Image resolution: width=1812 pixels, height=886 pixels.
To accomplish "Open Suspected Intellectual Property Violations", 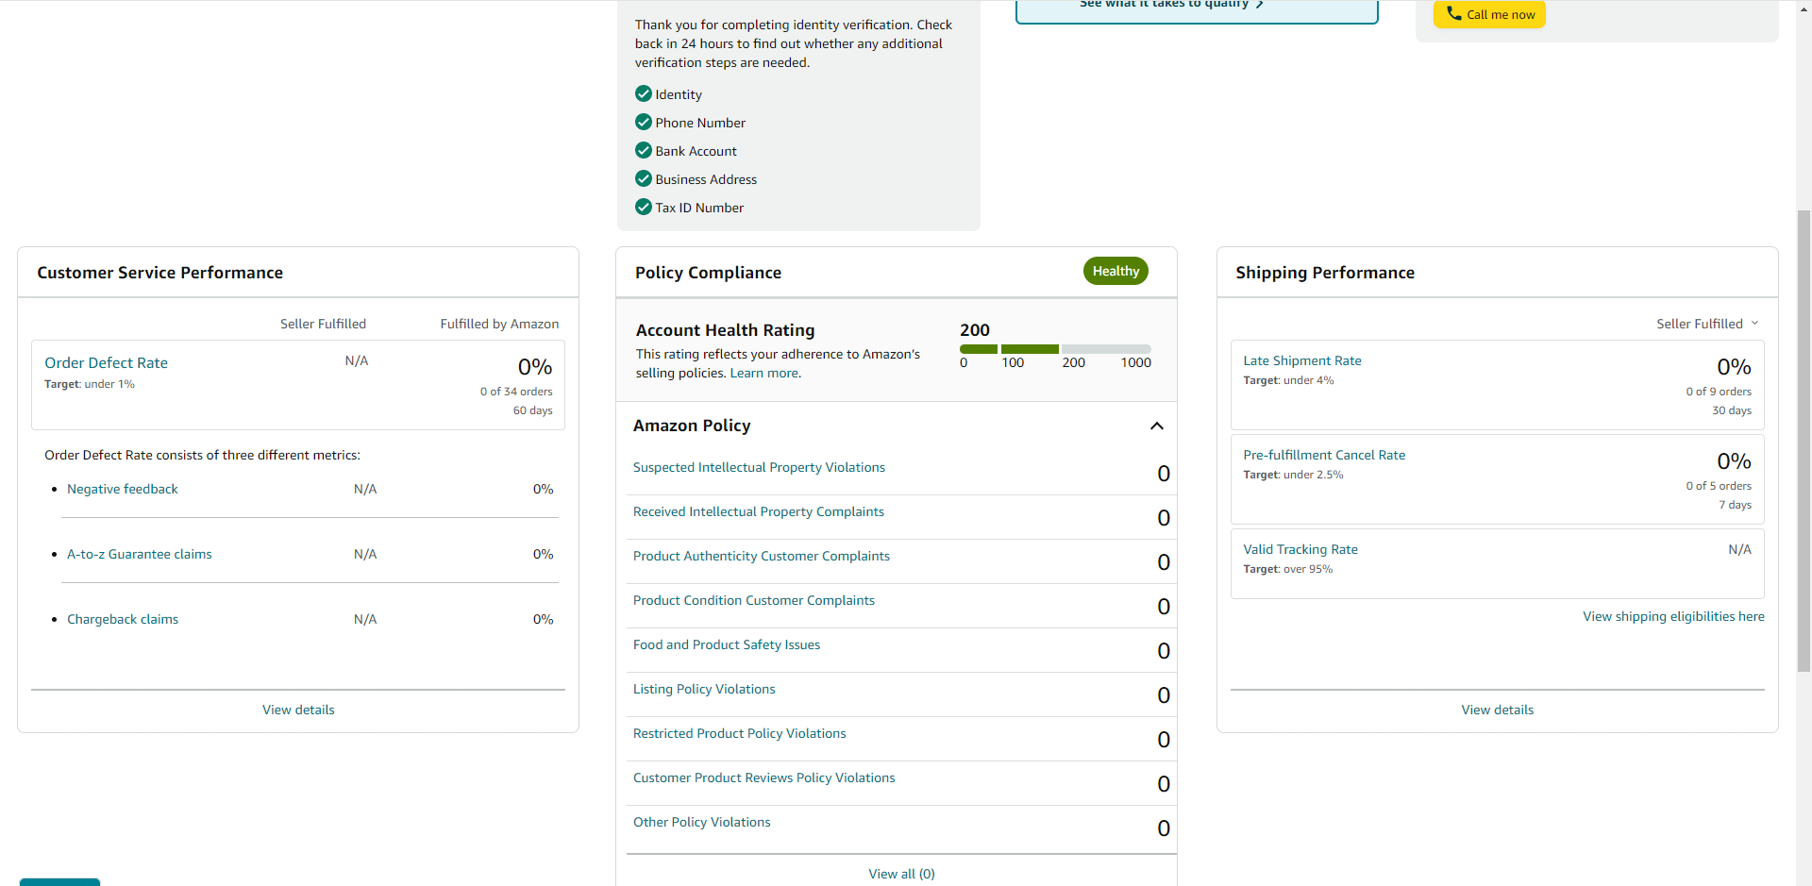I will tap(759, 467).
